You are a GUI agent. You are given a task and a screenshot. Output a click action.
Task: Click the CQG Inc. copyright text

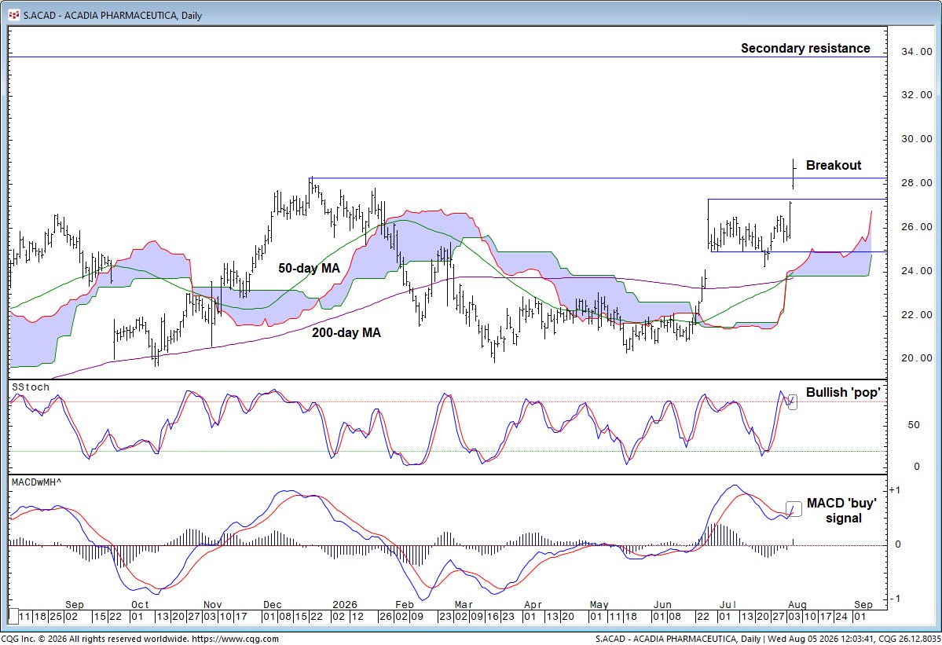(x=95, y=639)
